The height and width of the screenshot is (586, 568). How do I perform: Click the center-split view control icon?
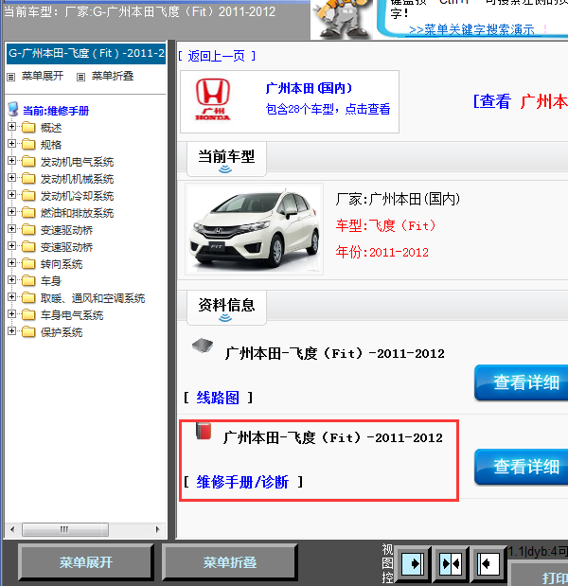point(451,563)
